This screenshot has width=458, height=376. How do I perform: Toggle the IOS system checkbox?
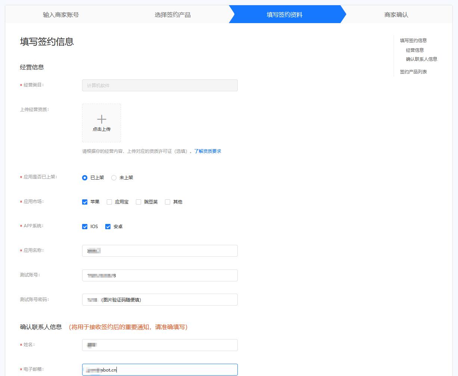(85, 227)
